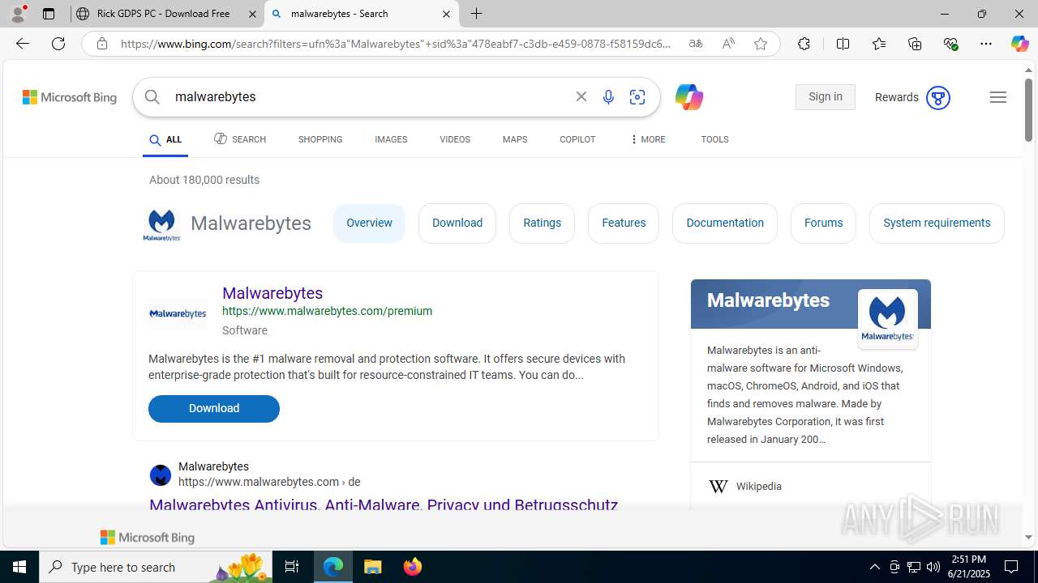Launch Firefox from taskbar

click(413, 567)
